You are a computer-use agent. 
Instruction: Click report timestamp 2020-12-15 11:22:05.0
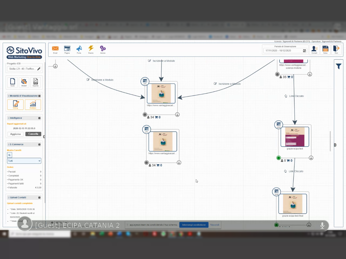click(24, 128)
